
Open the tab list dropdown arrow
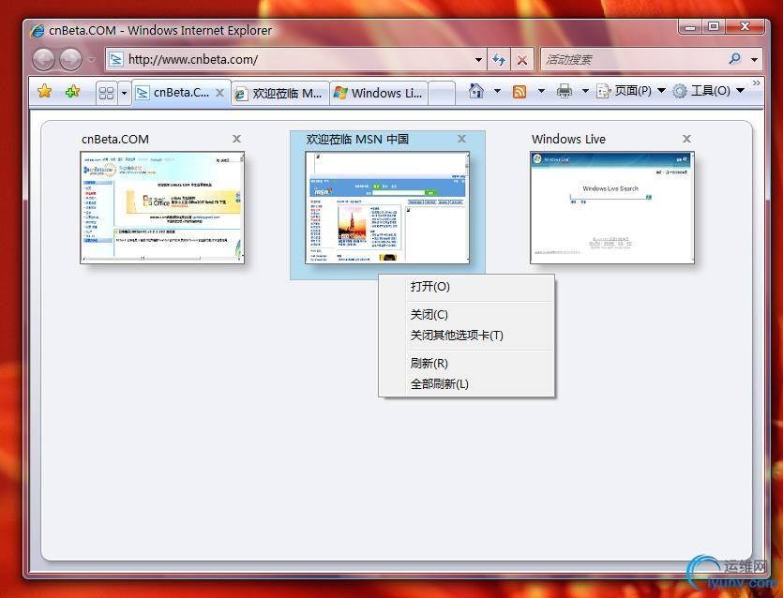(x=124, y=93)
